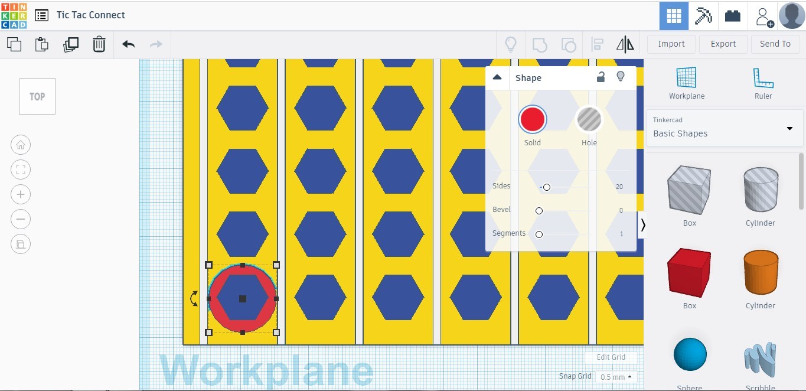Screen dimensions: 806x391
Task: Toggle the lock icon on Shape panel
Action: pyautogui.click(x=601, y=77)
